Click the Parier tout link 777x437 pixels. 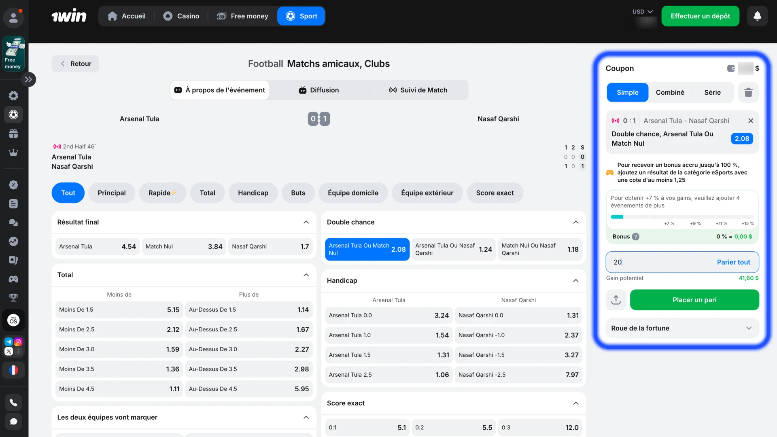[733, 262]
